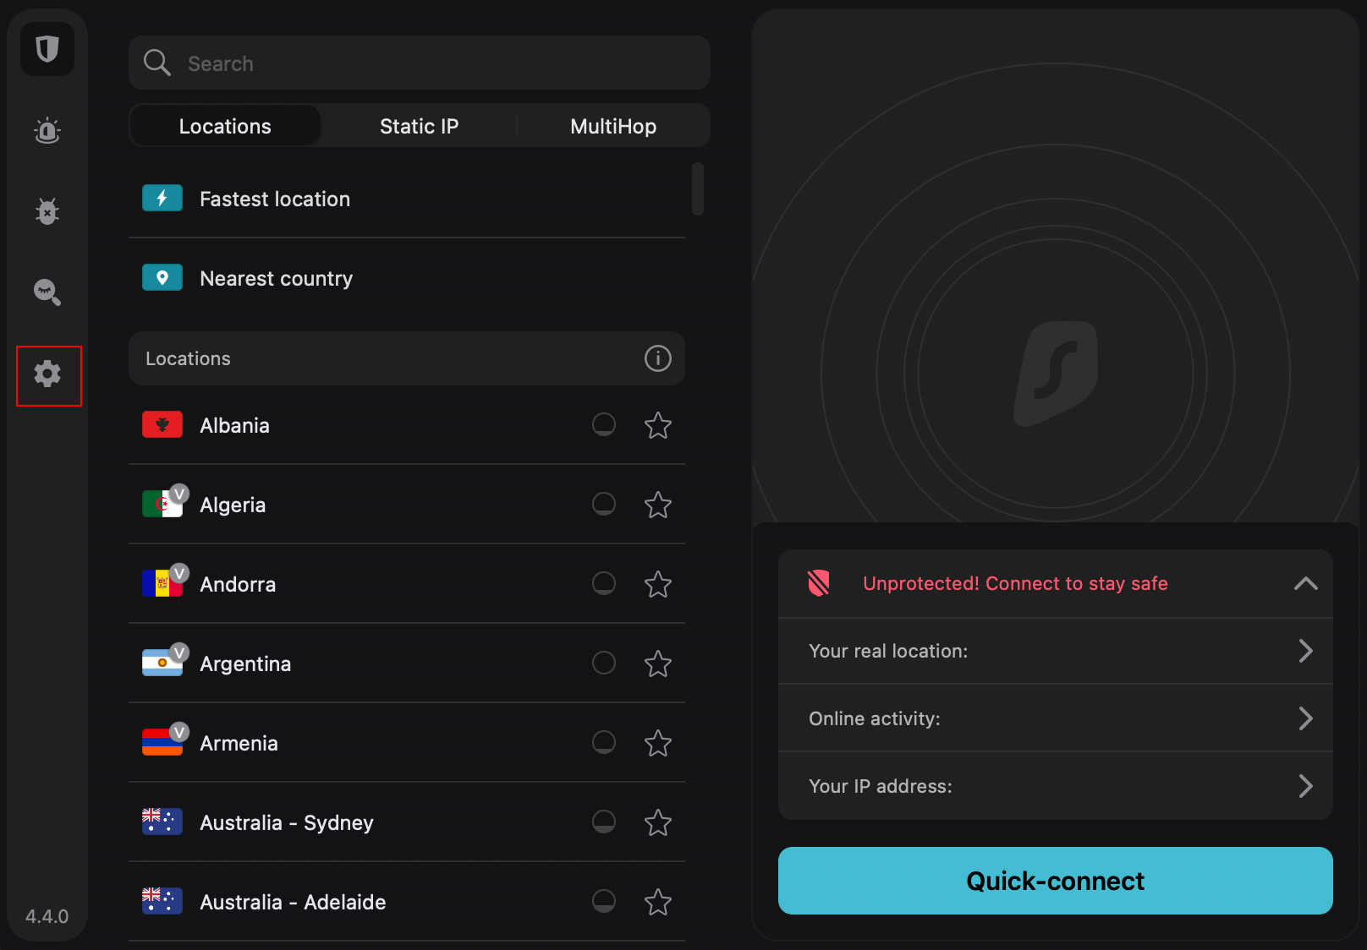Click the Fastest location lightning icon
The width and height of the screenshot is (1367, 950).
point(162,198)
